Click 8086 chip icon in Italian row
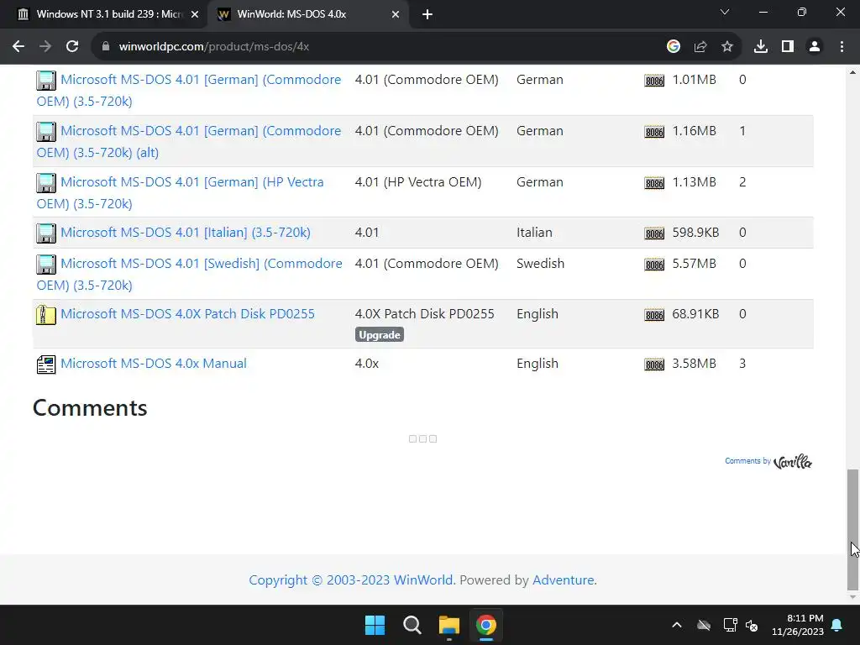Screen dimensions: 860x645 click(654, 233)
